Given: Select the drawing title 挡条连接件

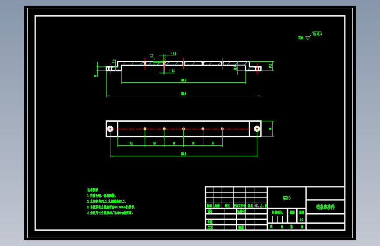Looking at the screenshot, I should click(325, 207).
